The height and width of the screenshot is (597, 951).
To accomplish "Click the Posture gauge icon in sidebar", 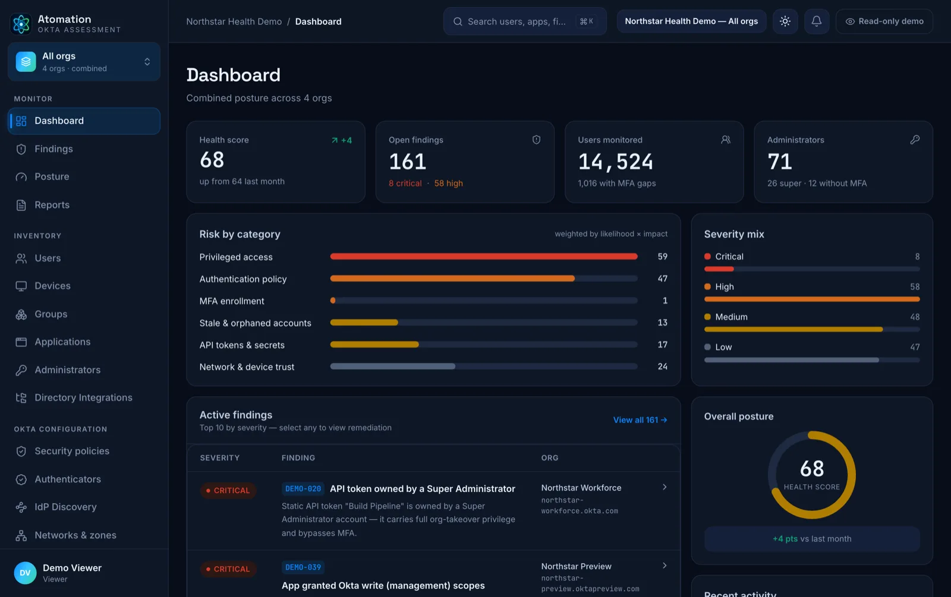I will [21, 177].
